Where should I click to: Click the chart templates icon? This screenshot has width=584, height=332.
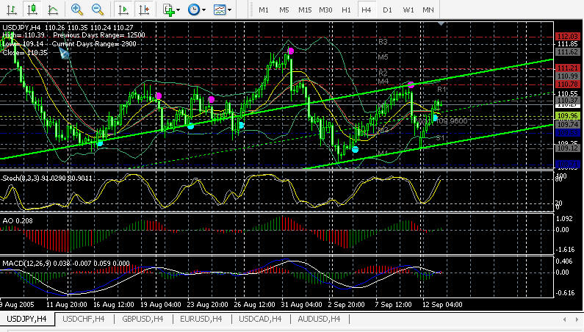point(219,10)
